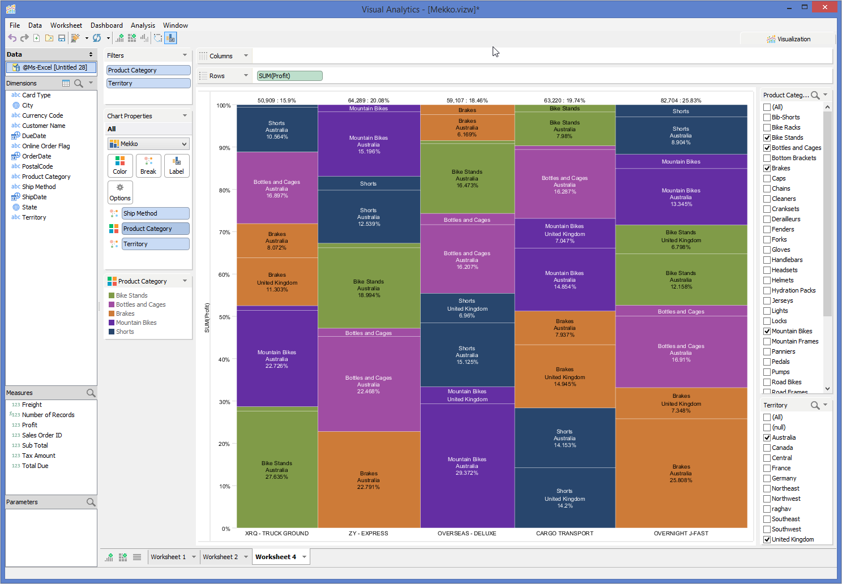842x584 pixels.
Task: Toggle the Data panel sort arrows
Action: (x=91, y=54)
